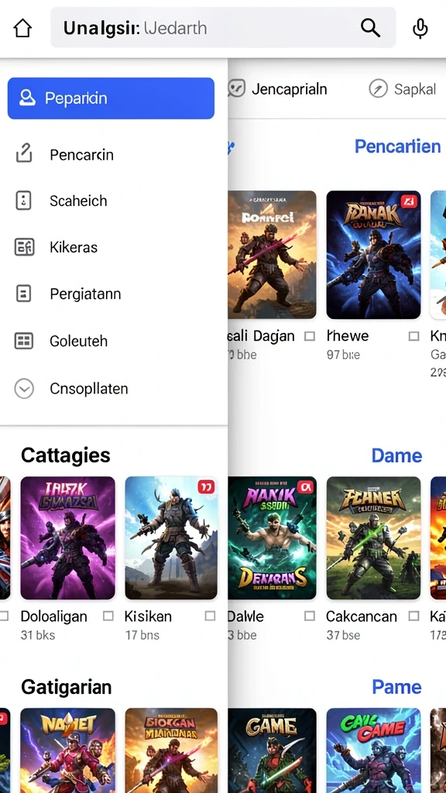
Task: Click the Cattagies section heading
Action: pyautogui.click(x=65, y=455)
